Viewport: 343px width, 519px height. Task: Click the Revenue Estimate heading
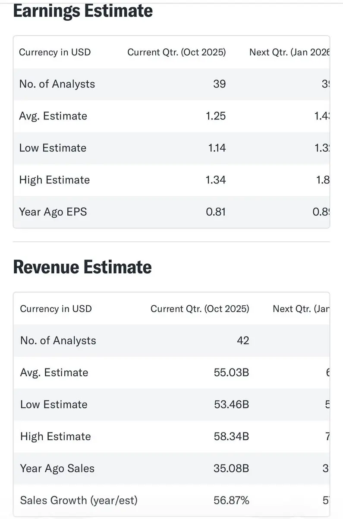coord(82,267)
